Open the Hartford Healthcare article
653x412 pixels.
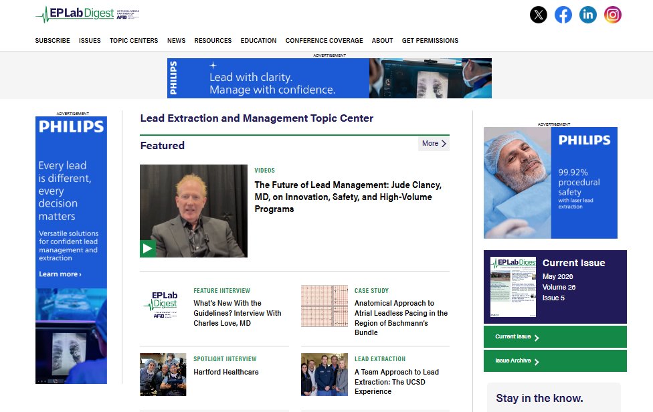click(x=225, y=372)
